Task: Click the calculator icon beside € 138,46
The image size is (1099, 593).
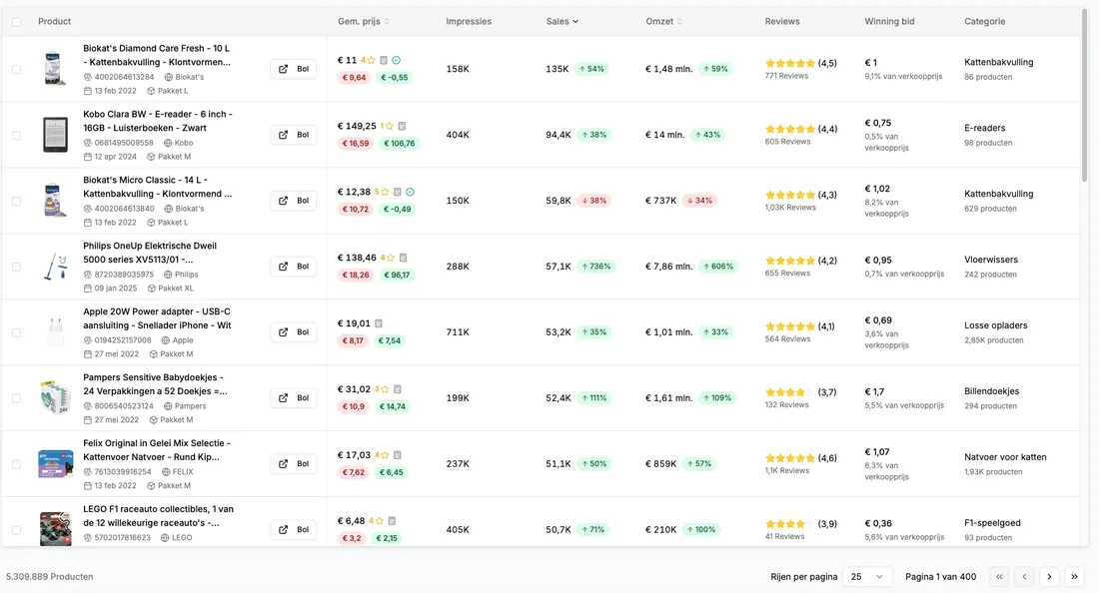Action: [x=403, y=258]
